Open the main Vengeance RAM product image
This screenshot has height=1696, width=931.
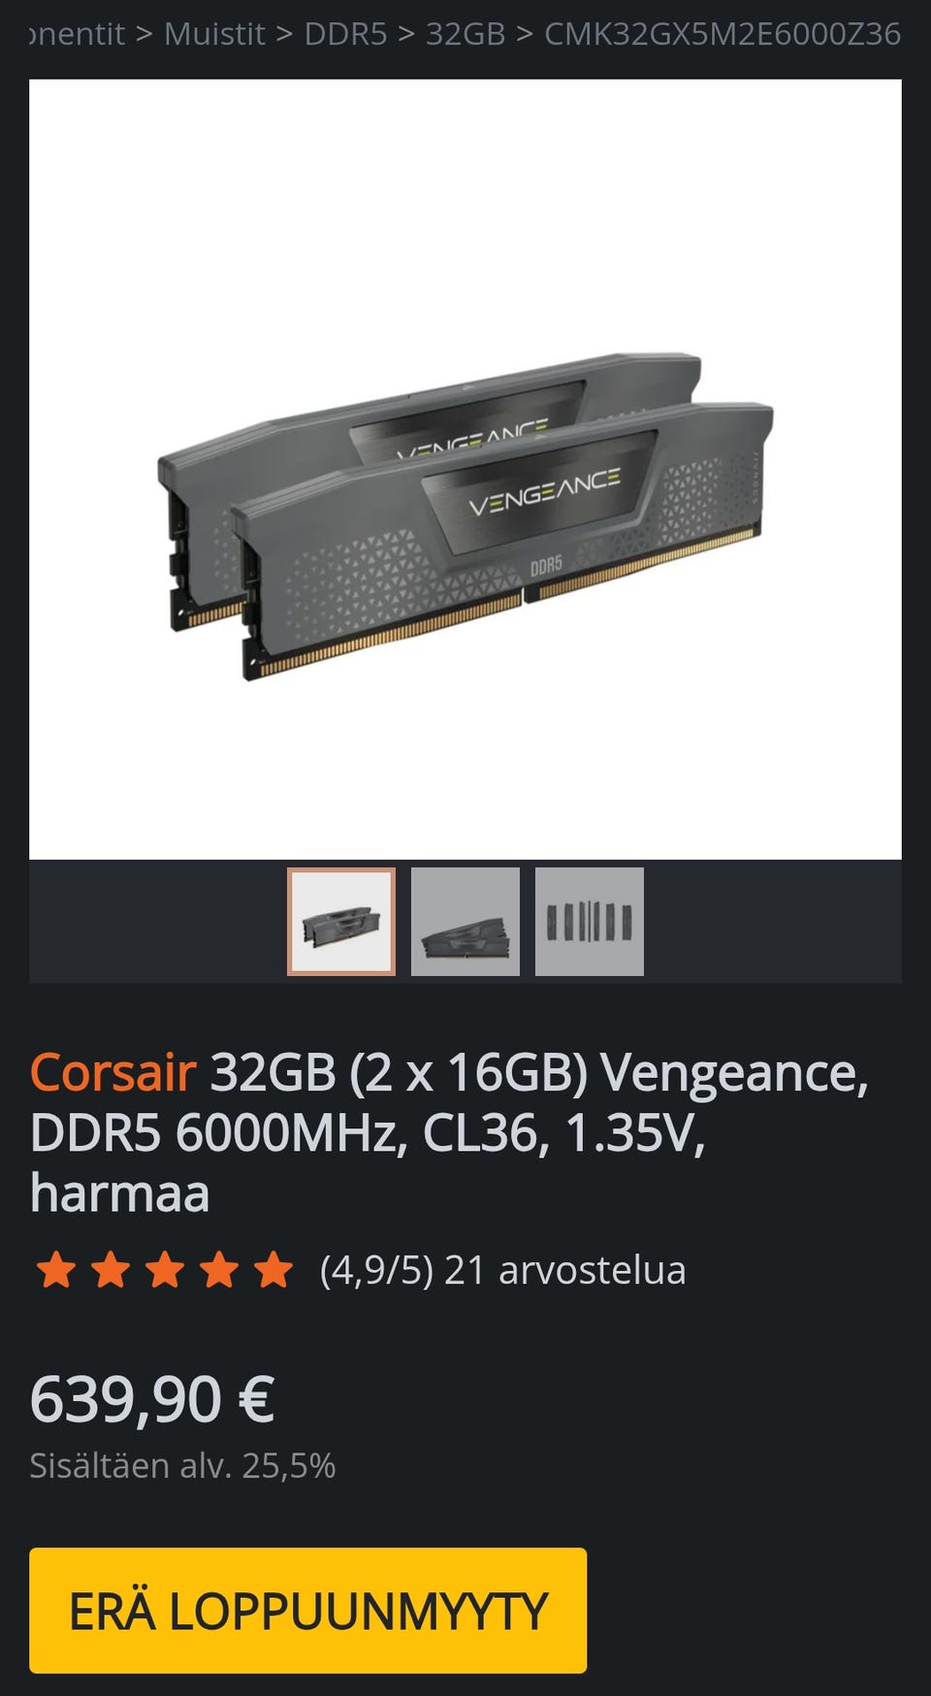tap(465, 470)
